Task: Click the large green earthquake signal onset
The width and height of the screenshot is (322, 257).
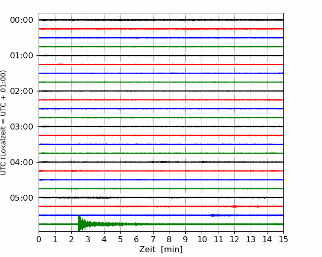Action: [79, 223]
